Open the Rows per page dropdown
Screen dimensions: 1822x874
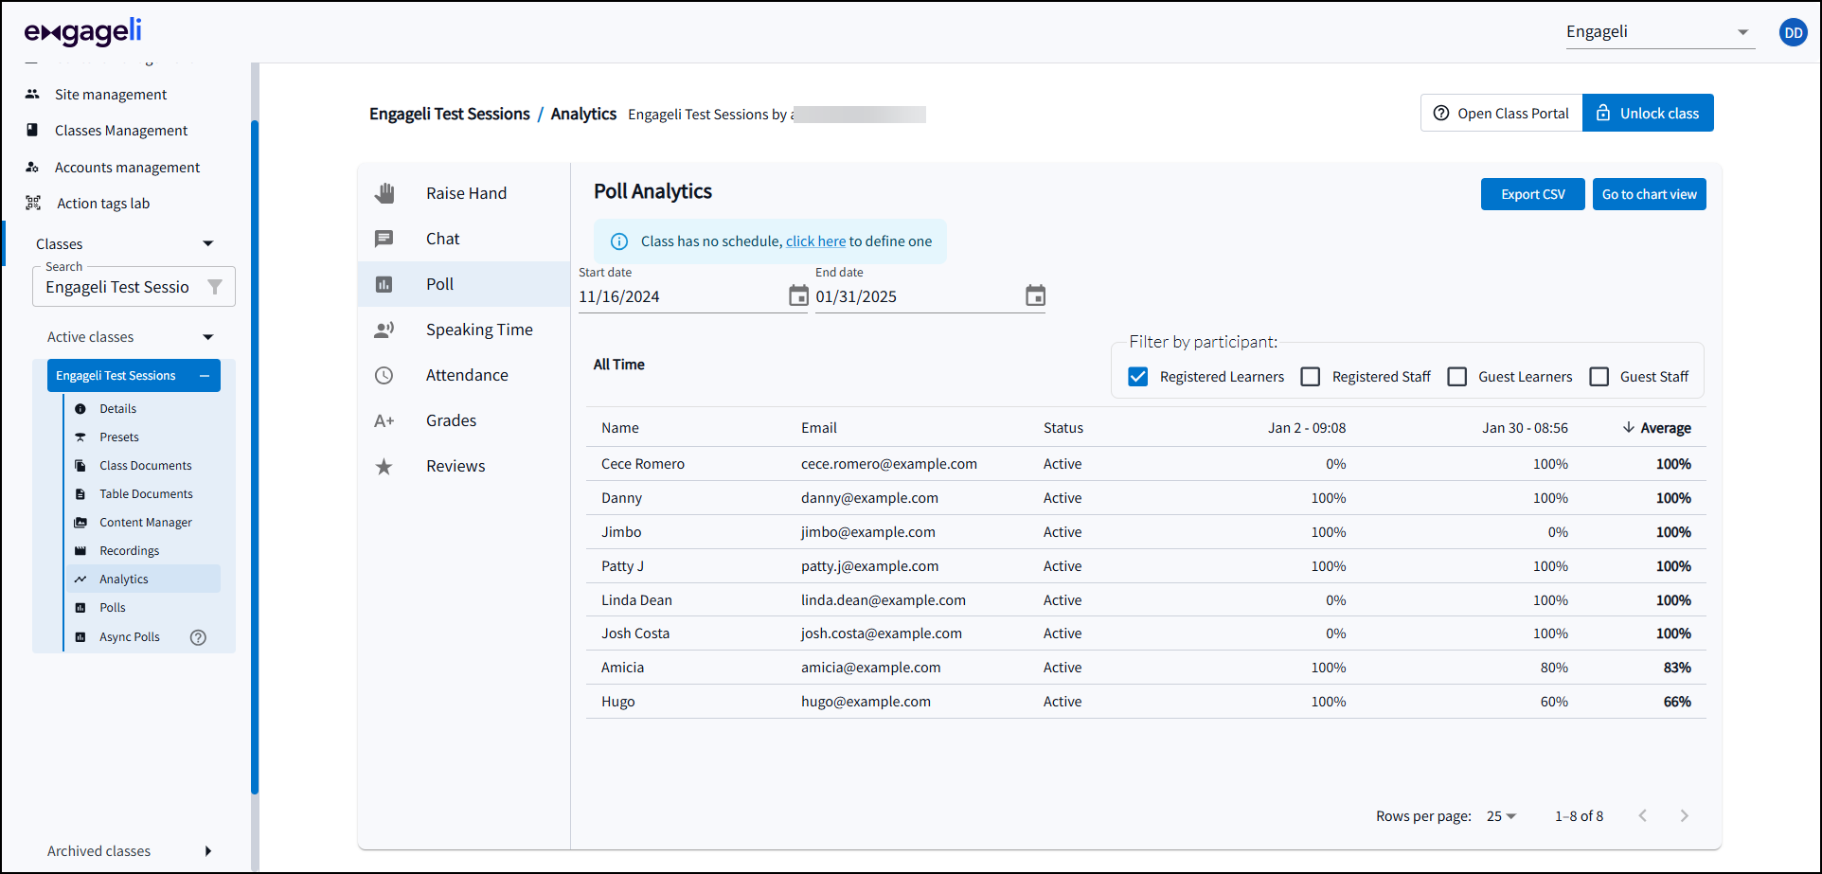(x=1501, y=815)
